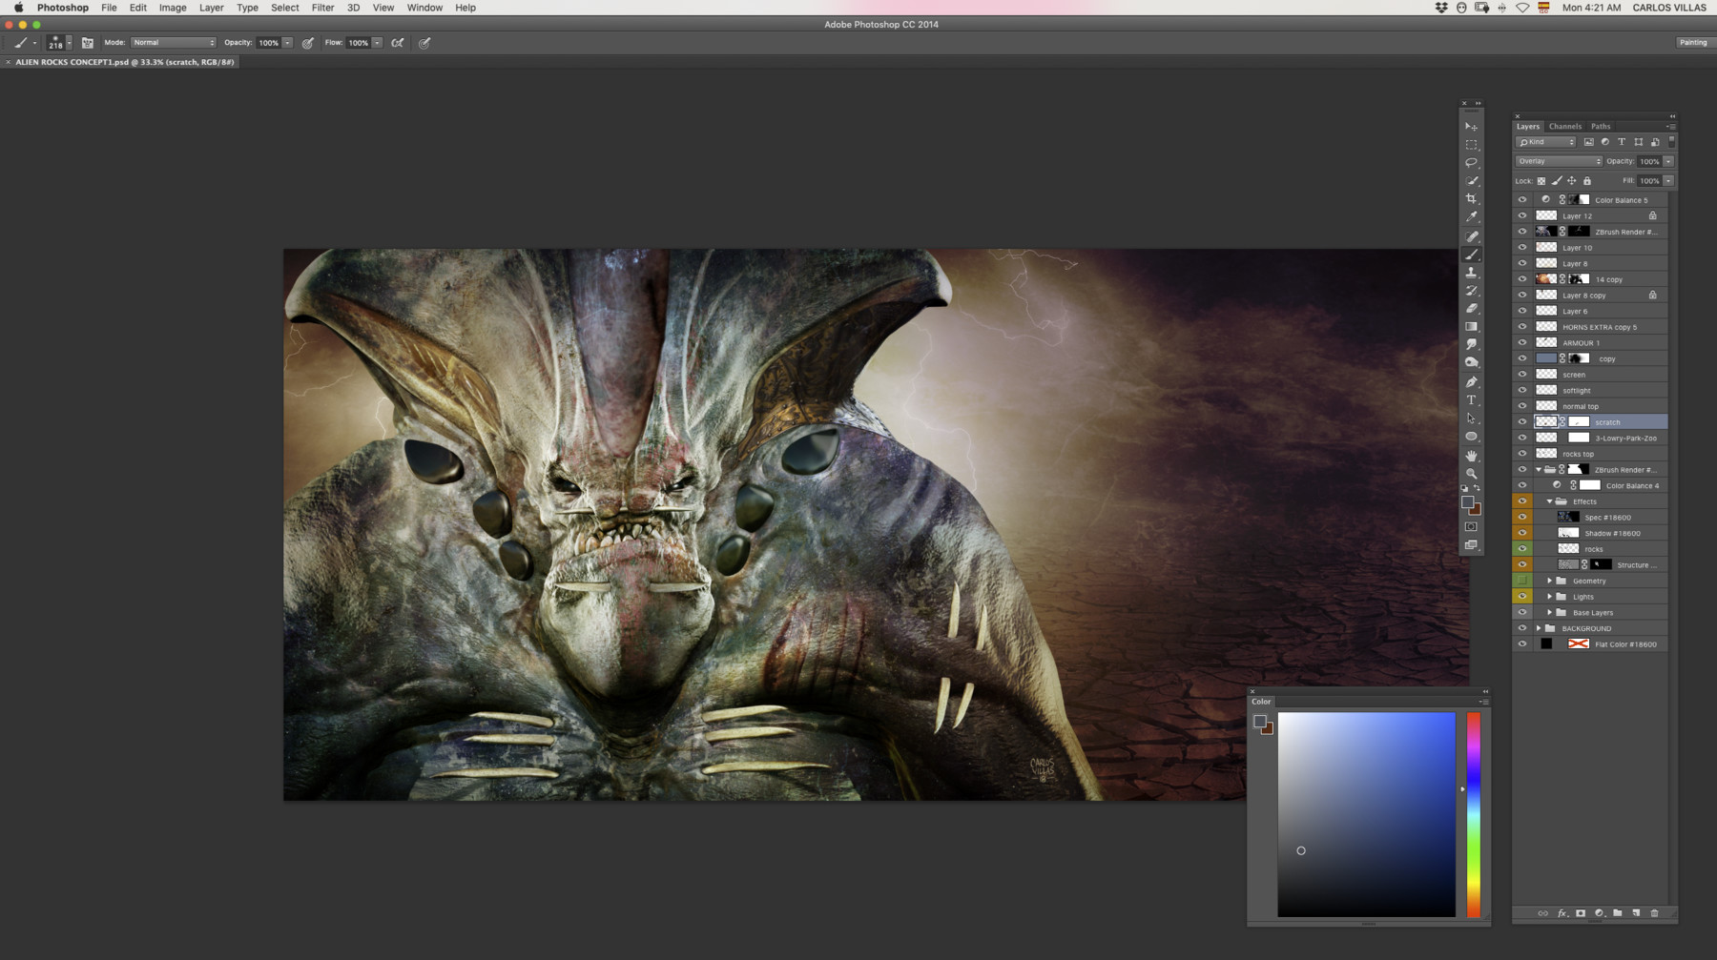Select the Lasso tool
This screenshot has height=960, width=1717.
coord(1471,163)
